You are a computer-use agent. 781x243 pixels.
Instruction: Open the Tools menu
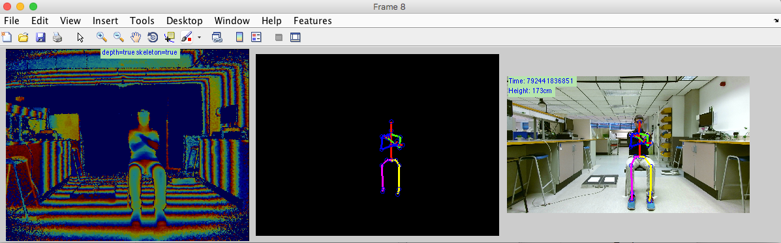[x=142, y=21]
